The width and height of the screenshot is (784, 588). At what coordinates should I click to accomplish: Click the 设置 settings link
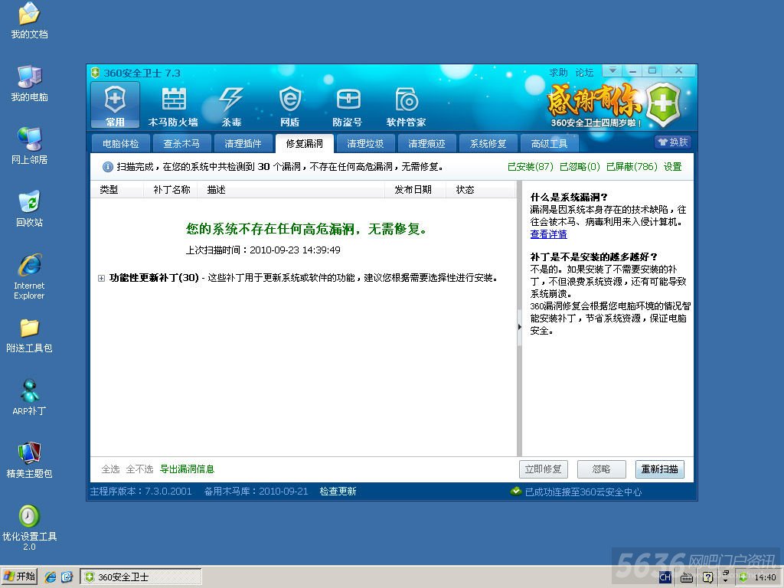click(672, 166)
